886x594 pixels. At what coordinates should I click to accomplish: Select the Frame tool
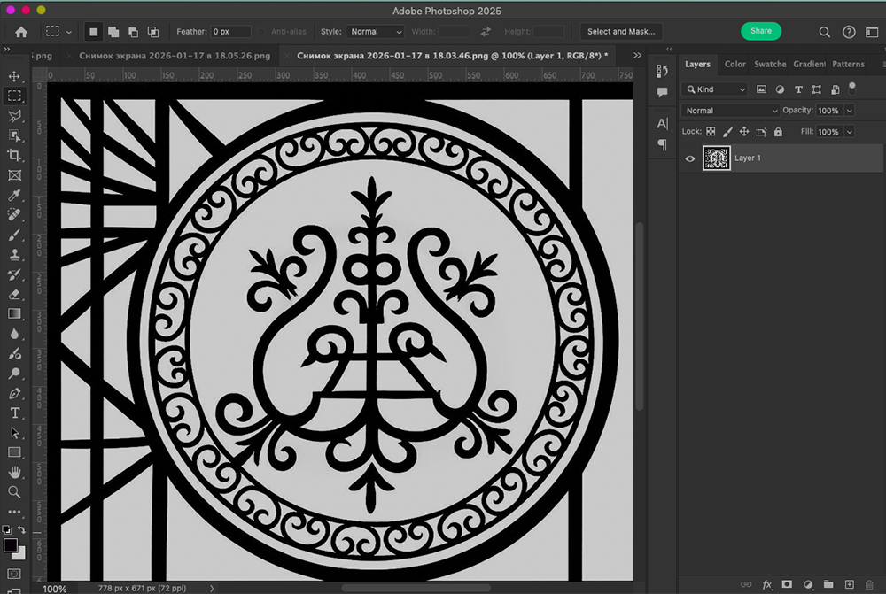pyautogui.click(x=14, y=175)
